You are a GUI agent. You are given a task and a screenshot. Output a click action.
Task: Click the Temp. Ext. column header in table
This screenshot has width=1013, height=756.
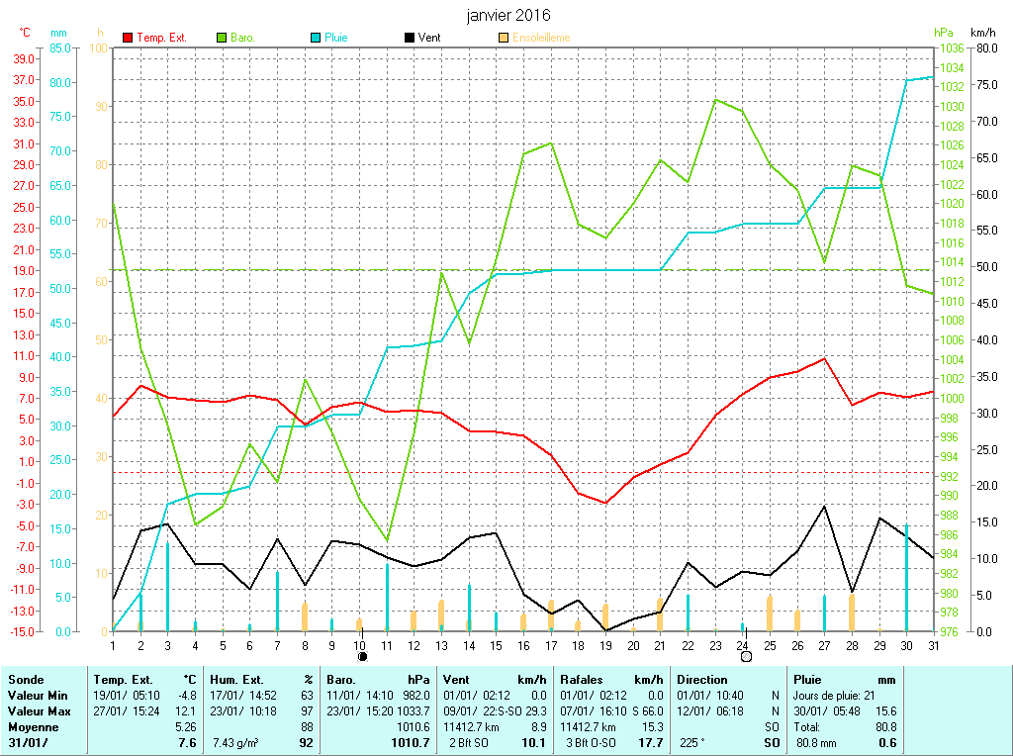124,680
